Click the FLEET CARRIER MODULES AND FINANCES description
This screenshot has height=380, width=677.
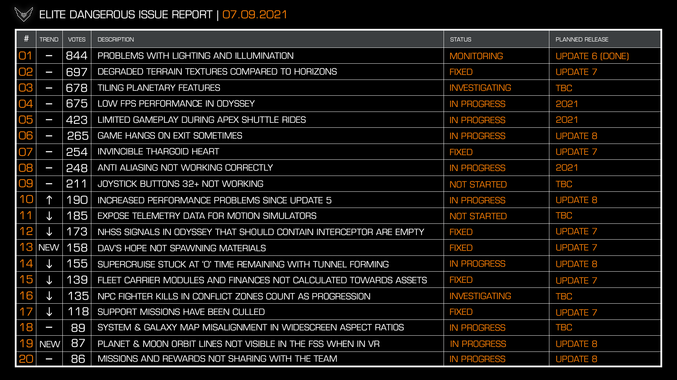pos(262,280)
